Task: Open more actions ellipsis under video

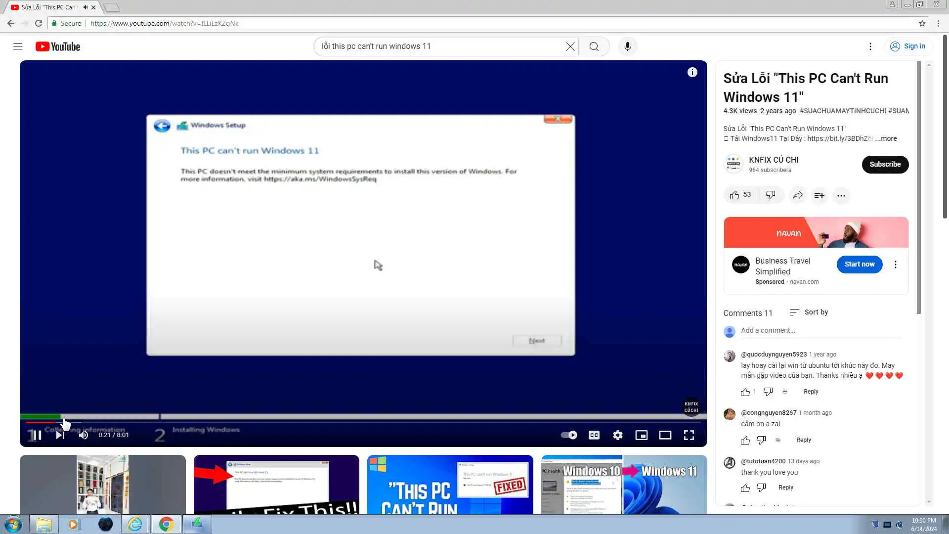Action: point(841,196)
